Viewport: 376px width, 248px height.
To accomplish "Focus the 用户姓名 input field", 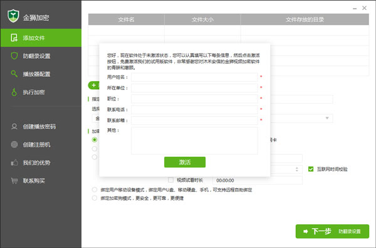I will point(194,77).
